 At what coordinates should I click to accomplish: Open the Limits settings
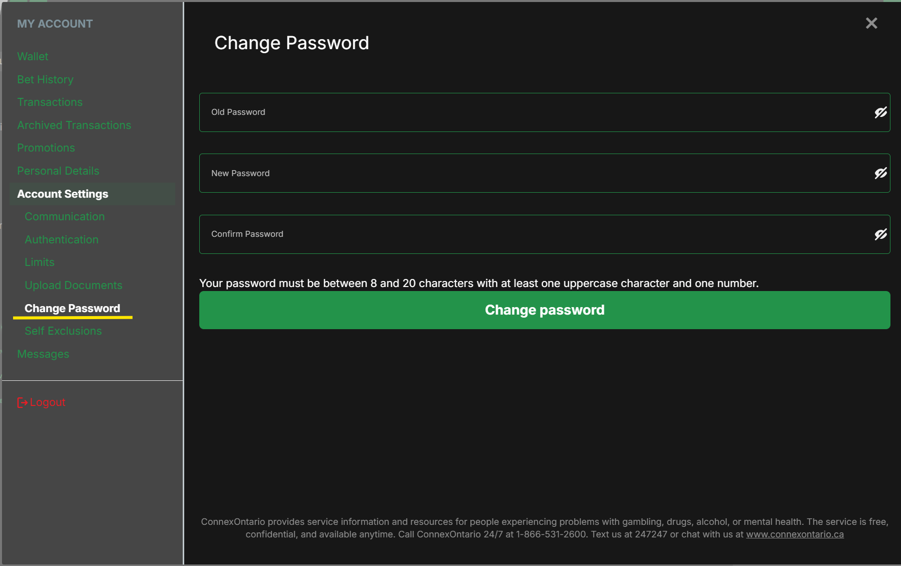tap(39, 262)
